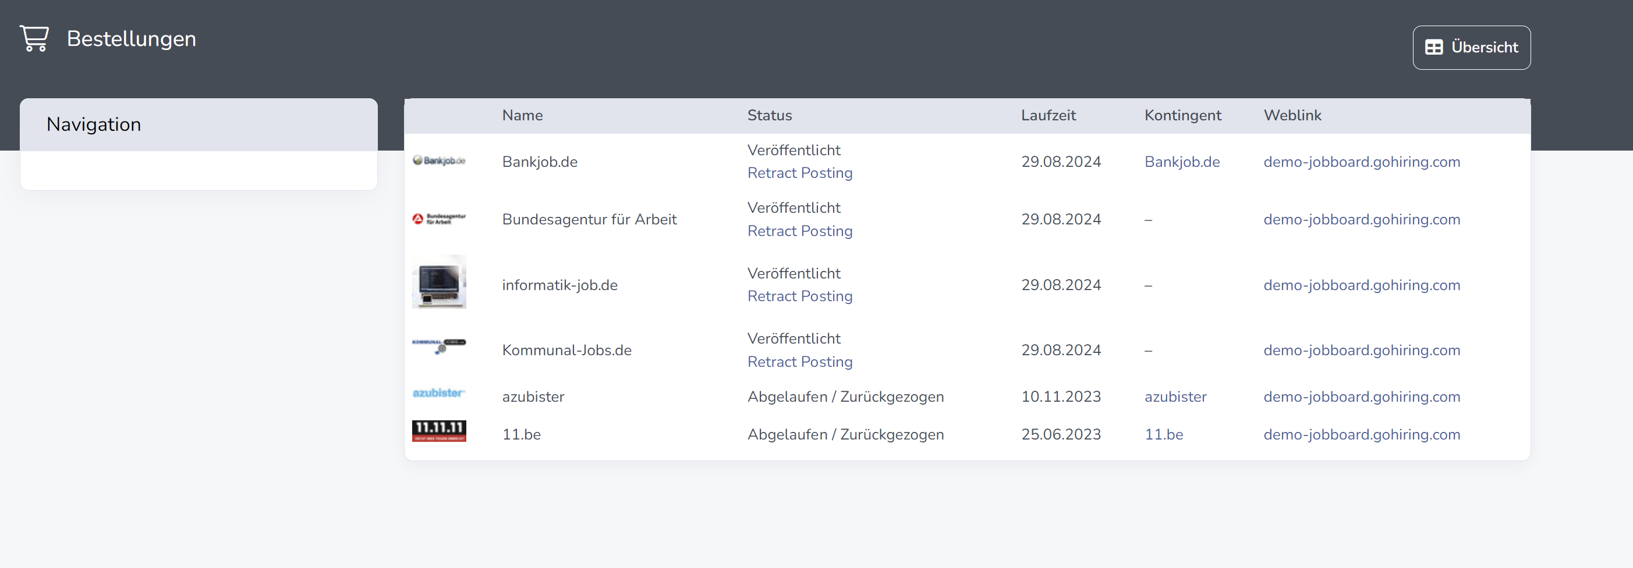This screenshot has width=1633, height=568.
Task: Select the azubister name cell
Action: click(533, 397)
